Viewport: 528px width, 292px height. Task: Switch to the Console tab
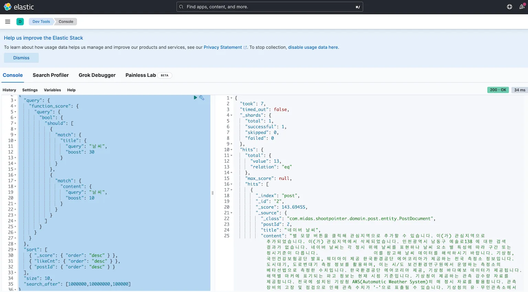[x=13, y=75]
